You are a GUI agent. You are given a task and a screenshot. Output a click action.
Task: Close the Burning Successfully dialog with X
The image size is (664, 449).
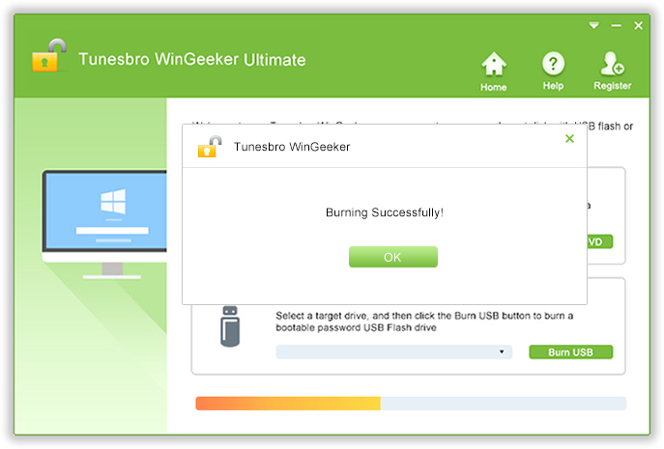(x=569, y=139)
